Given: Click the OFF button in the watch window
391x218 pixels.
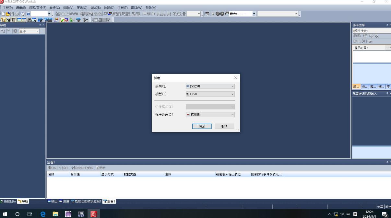Looking at the screenshot, I should tap(64, 168).
